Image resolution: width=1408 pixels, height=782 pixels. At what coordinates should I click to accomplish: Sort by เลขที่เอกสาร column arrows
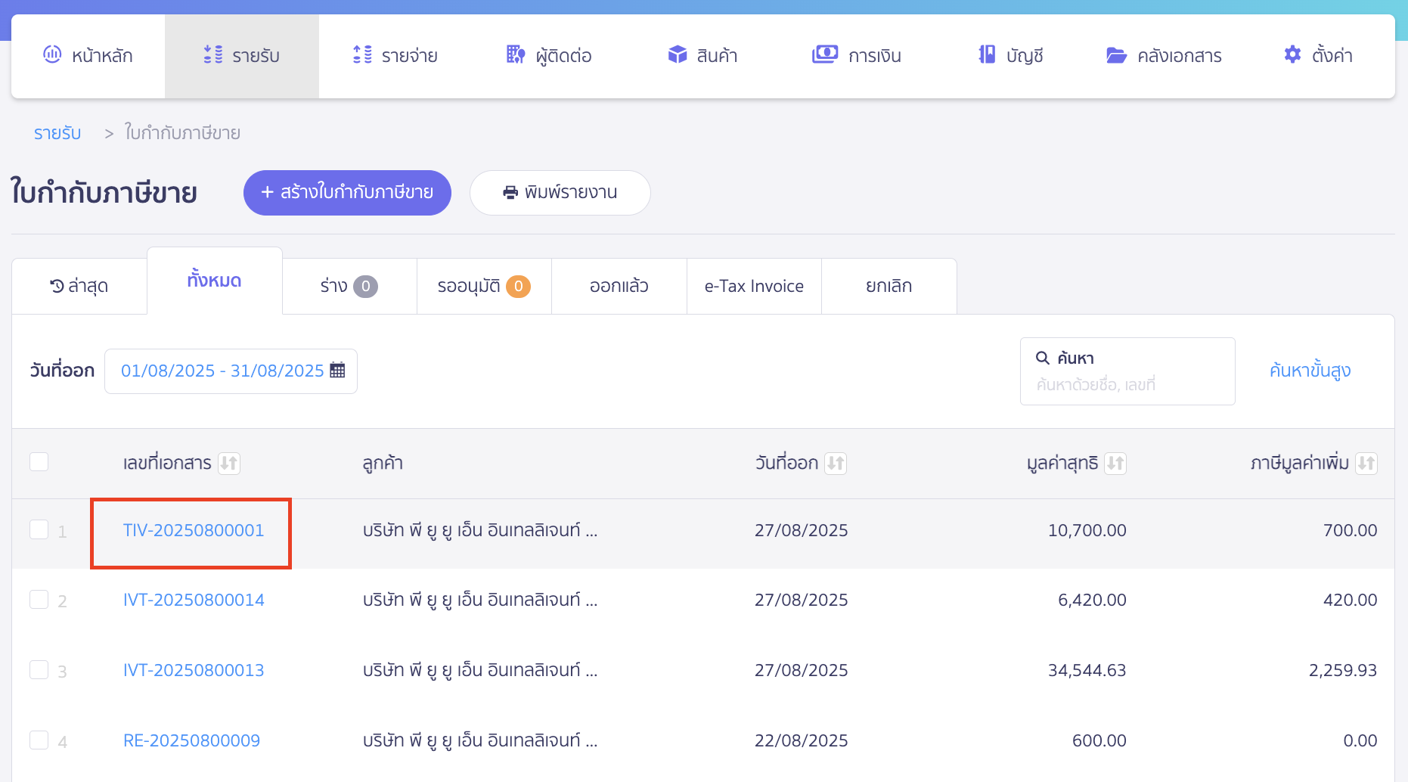tap(228, 463)
